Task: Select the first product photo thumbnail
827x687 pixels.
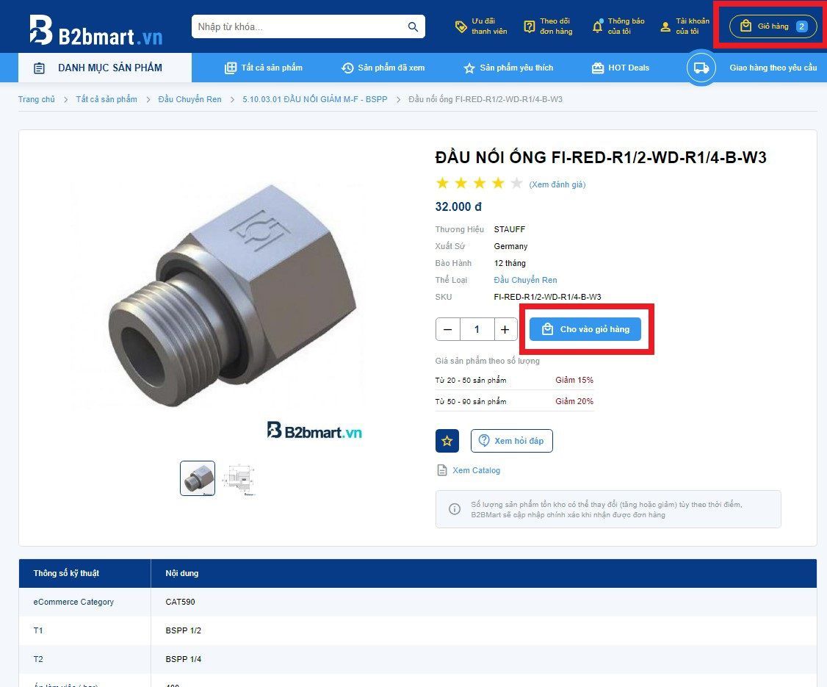Action: coord(198,478)
